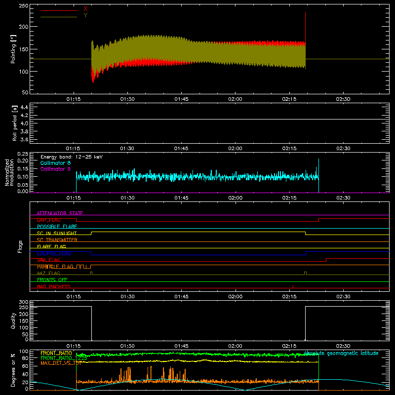Click the 02:30 time label under Flags plot

[343, 297]
